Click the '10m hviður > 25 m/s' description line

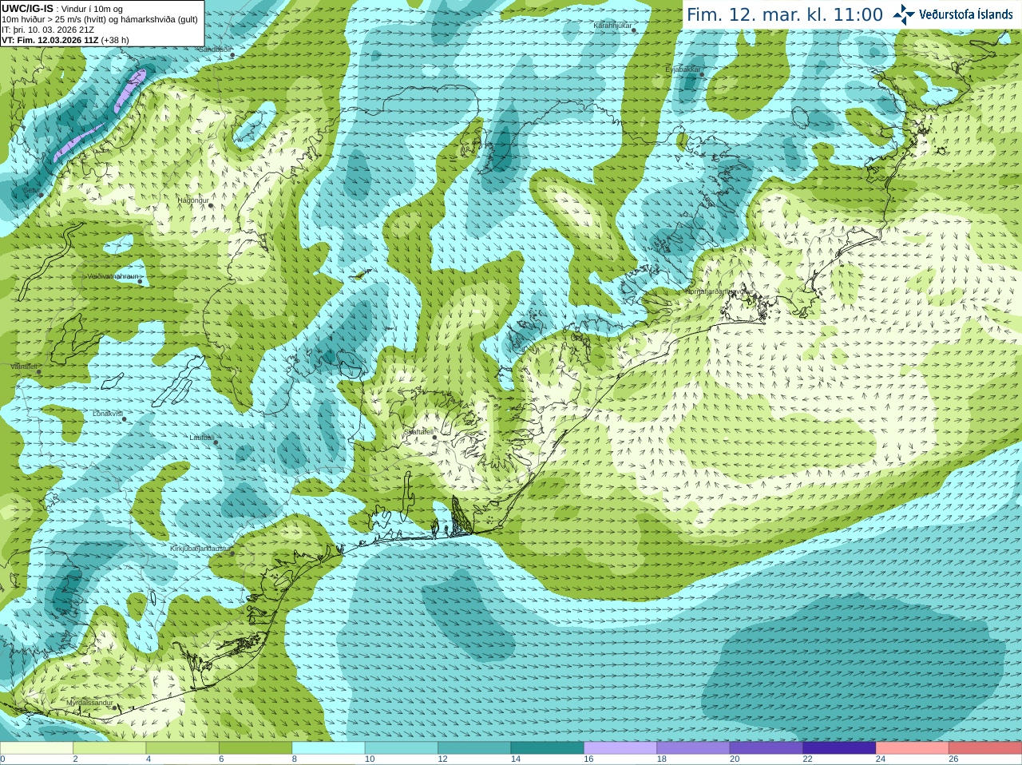[100, 19]
